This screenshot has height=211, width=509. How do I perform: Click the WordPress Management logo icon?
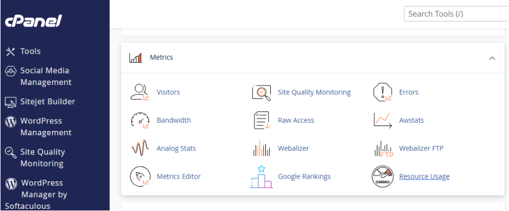point(11,122)
